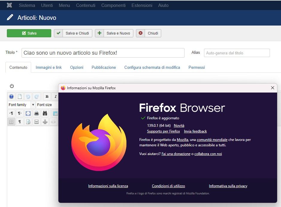The width and height of the screenshot is (281, 207).
Task: Click the version text 139.0.1 (64 bit)
Action: pyautogui.click(x=159, y=126)
